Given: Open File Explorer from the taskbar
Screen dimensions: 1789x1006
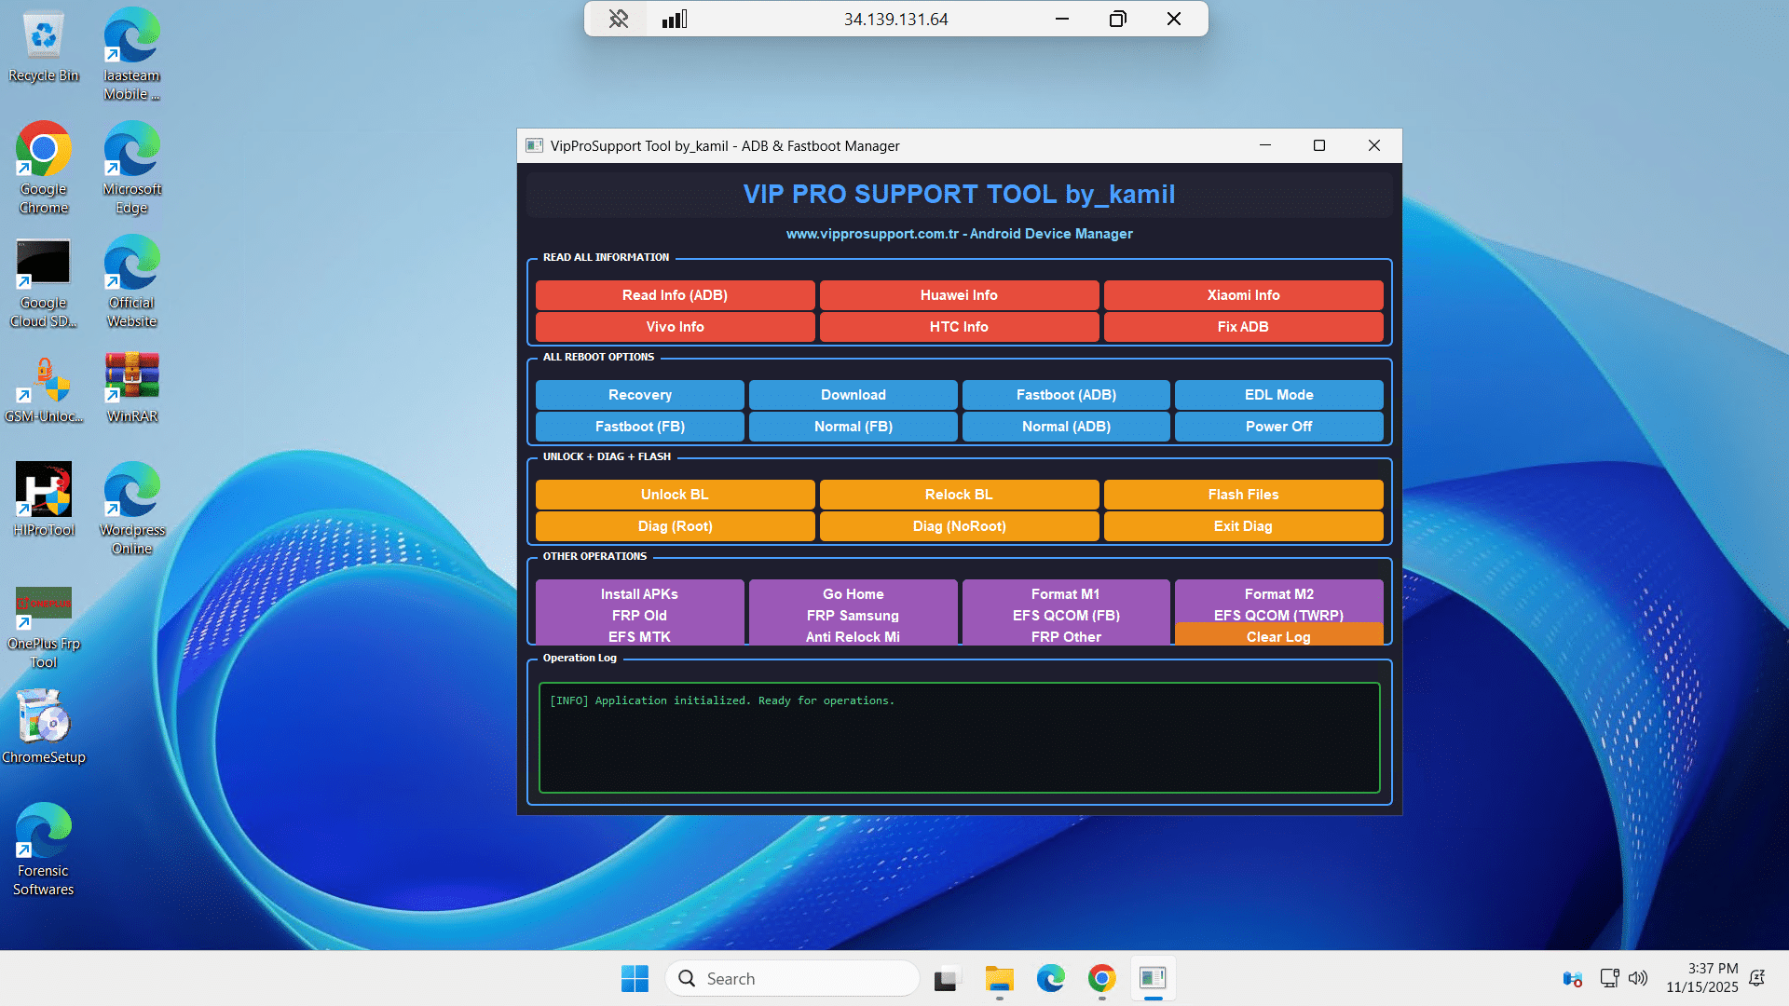Looking at the screenshot, I should tap(999, 978).
